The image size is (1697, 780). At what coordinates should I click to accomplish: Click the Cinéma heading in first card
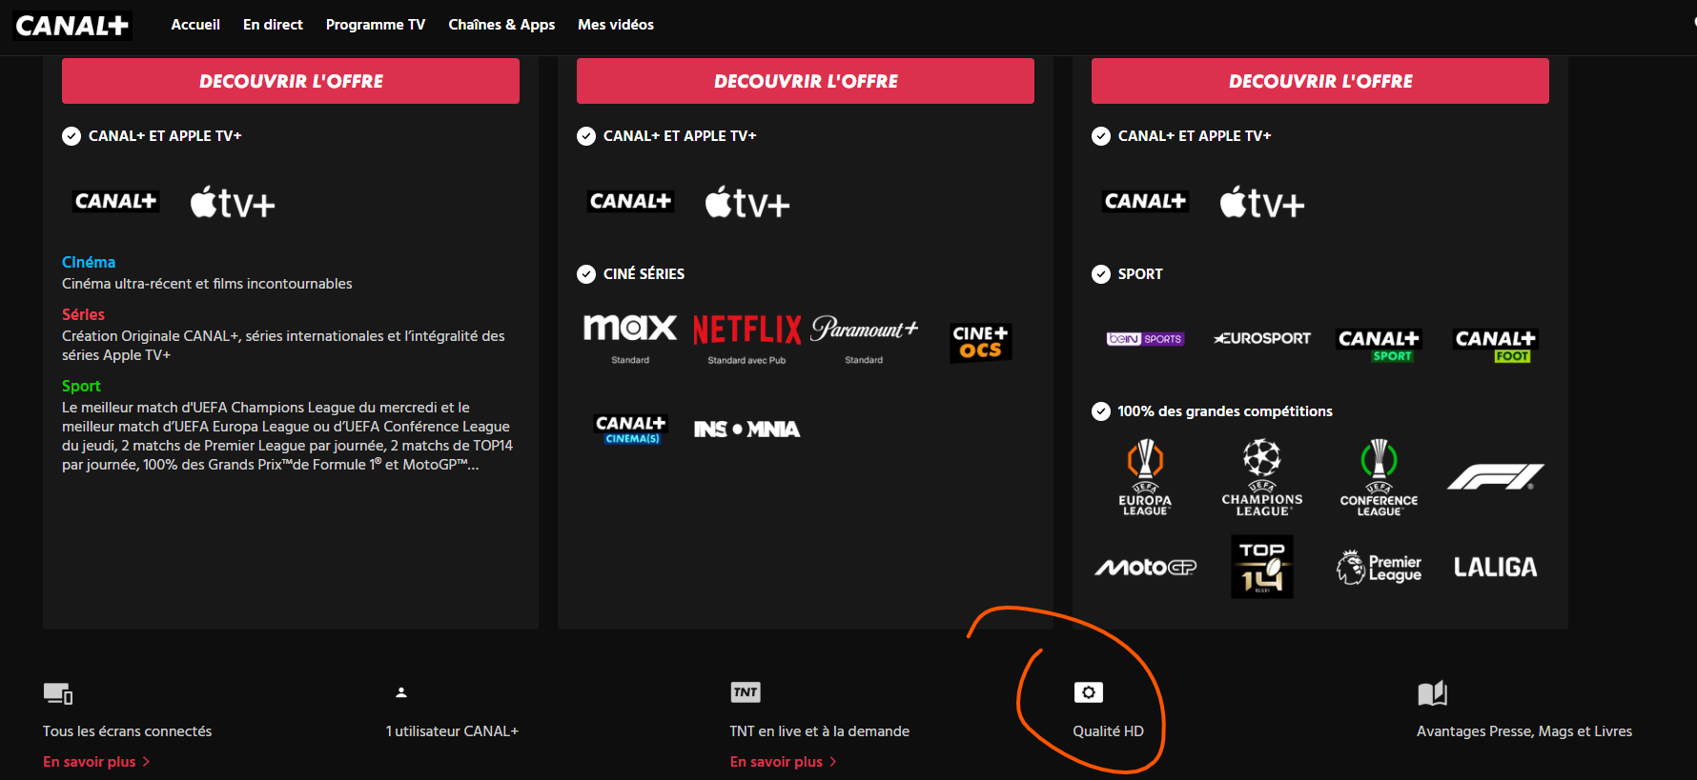pyautogui.click(x=89, y=262)
